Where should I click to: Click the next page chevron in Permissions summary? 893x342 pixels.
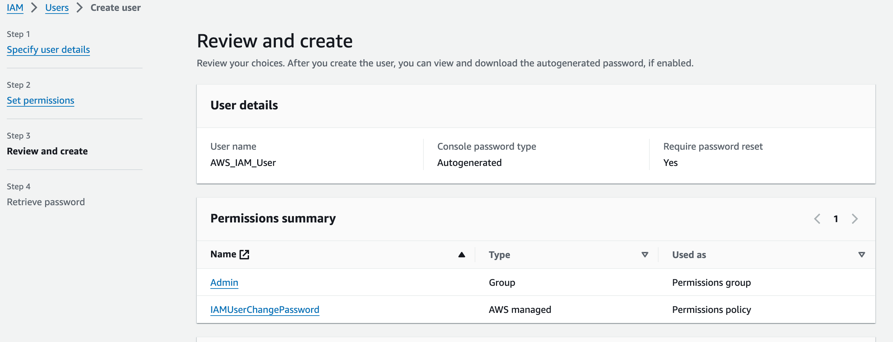click(x=855, y=219)
